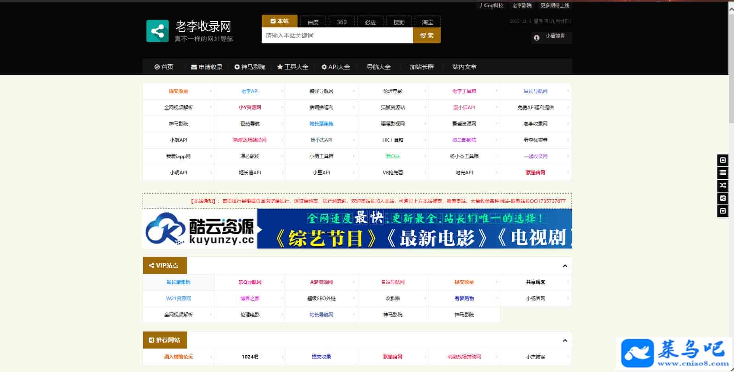This screenshot has width=734, height=372.
Task: Open the 小豆API link
Action: [321, 173]
